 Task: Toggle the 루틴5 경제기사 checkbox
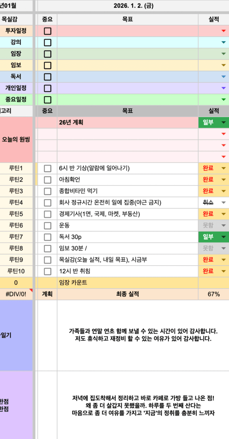pos(48,214)
